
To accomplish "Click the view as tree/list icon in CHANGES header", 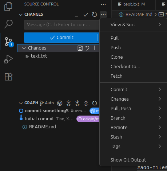I will (77, 15).
